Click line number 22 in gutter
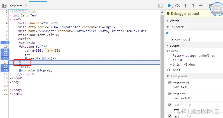This screenshot has height=118, width=223. (x=6, y=94)
